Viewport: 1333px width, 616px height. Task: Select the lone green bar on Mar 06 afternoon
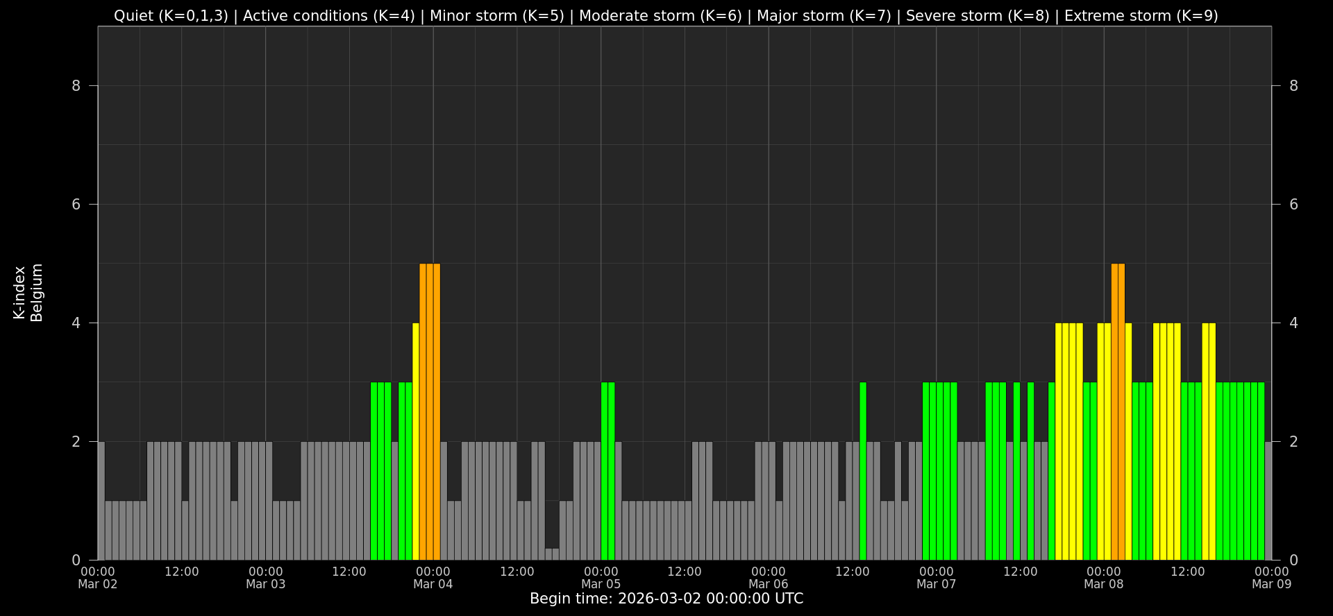pyautogui.click(x=863, y=471)
